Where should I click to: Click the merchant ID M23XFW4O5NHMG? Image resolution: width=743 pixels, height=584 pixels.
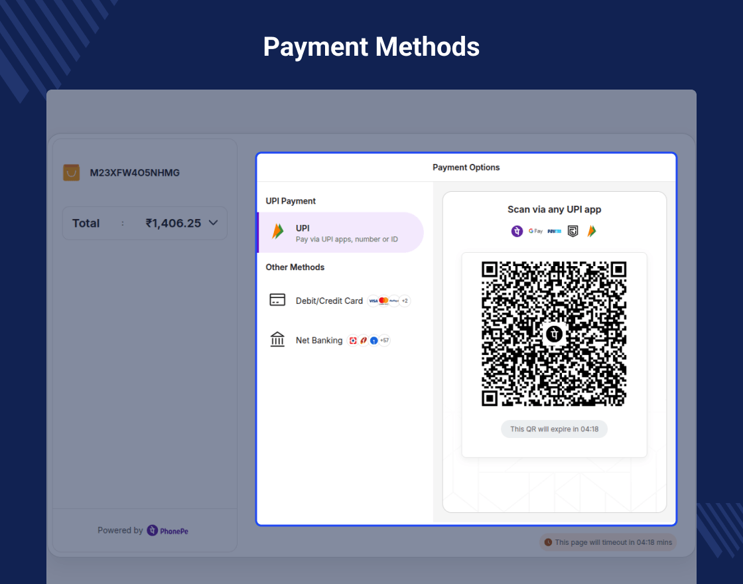[x=135, y=173]
